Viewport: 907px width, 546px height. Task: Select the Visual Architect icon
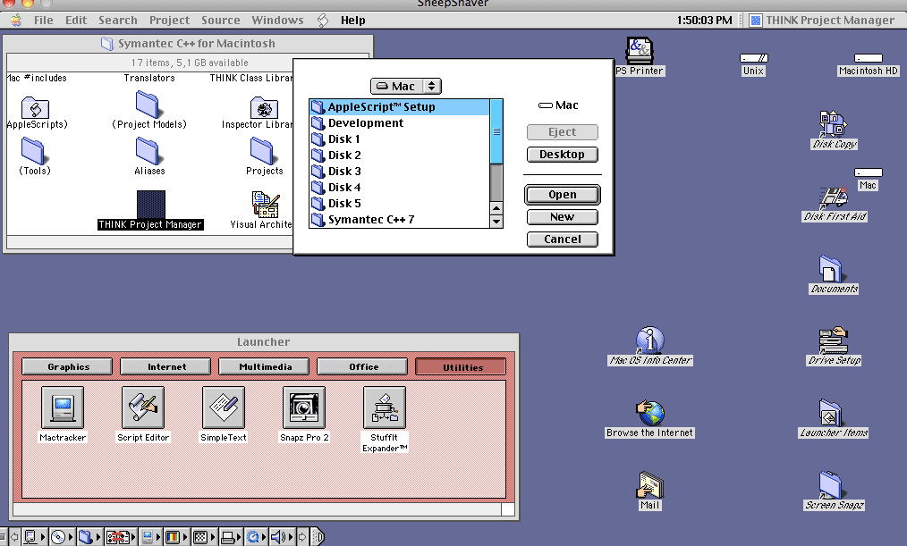[x=266, y=205]
